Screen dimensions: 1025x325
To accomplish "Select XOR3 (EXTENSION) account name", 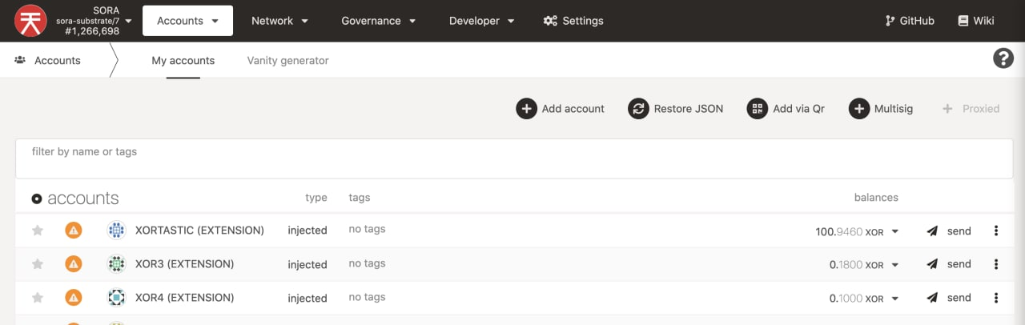I will (x=184, y=264).
